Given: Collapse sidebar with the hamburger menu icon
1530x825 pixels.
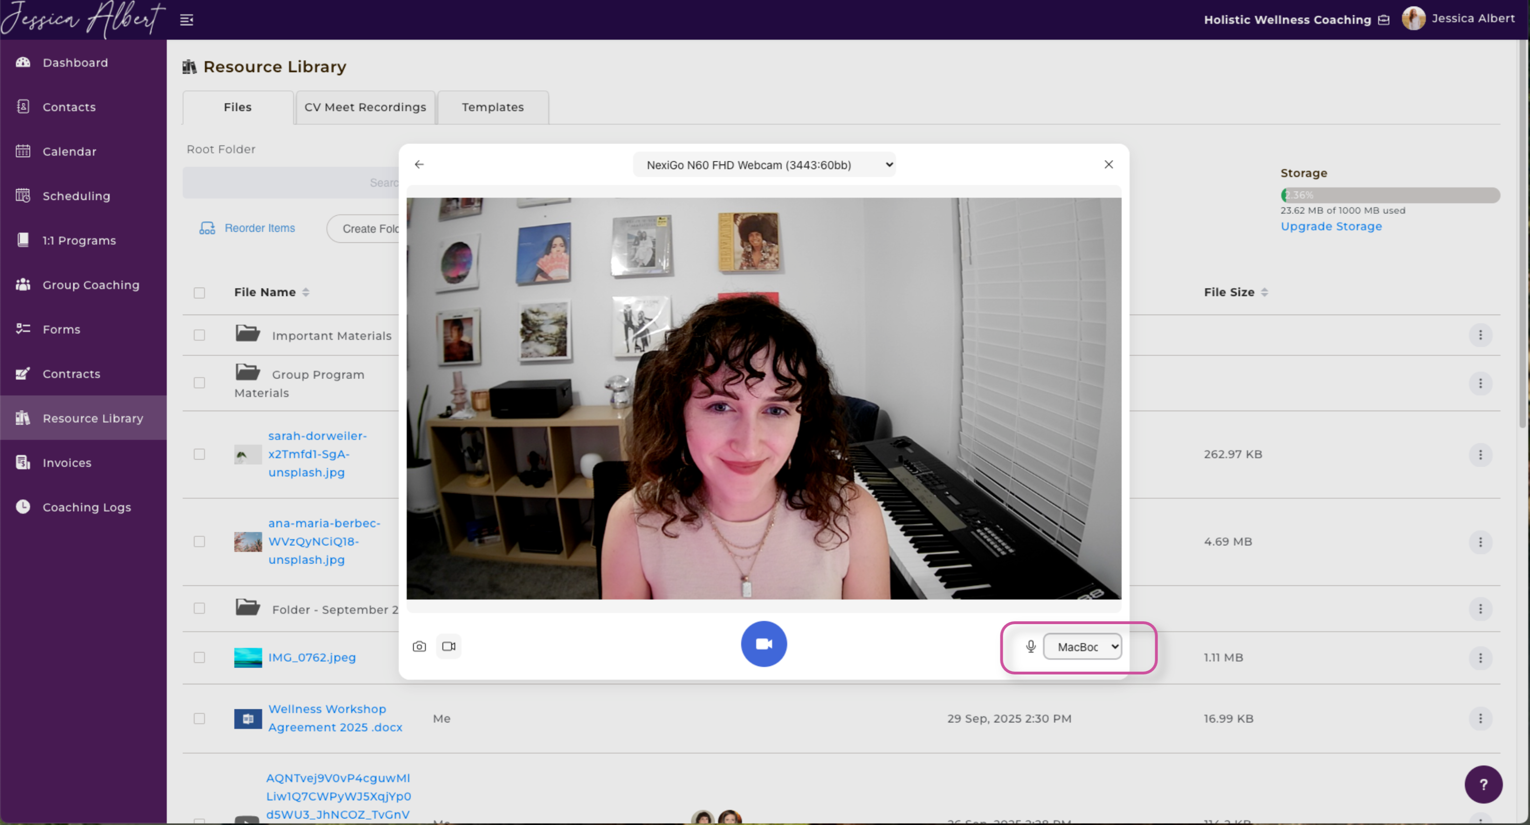Looking at the screenshot, I should [x=186, y=20].
